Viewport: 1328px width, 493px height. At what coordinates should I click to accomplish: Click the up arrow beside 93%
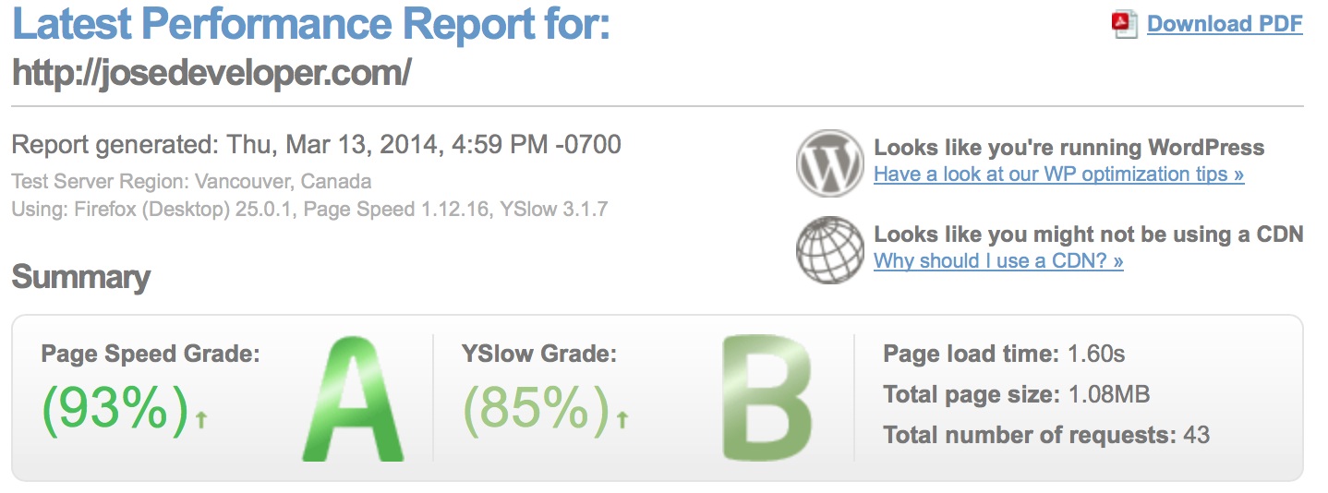201,420
